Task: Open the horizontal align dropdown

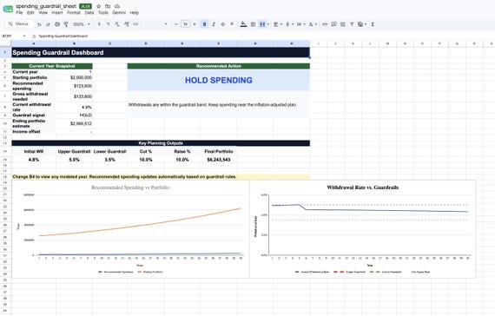Action: pos(278,24)
